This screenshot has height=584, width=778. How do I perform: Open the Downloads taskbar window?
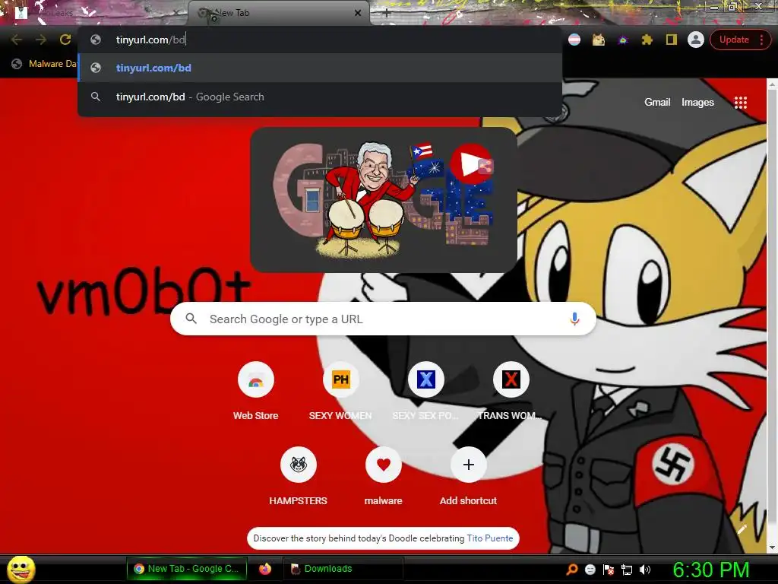tap(343, 569)
